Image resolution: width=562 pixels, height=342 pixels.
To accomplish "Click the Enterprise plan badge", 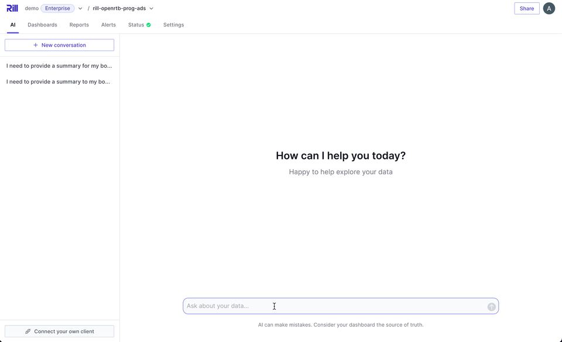I will [x=57, y=9].
